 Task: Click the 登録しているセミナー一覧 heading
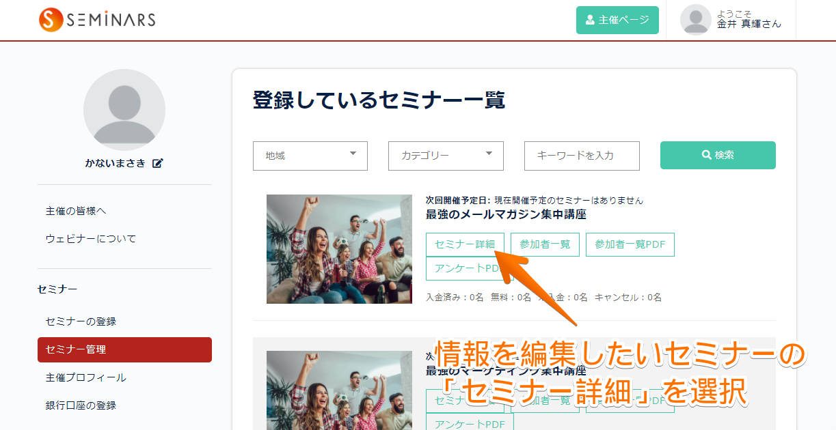379,100
